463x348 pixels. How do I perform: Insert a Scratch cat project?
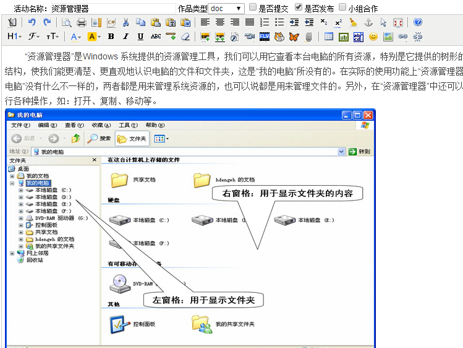coord(279,37)
